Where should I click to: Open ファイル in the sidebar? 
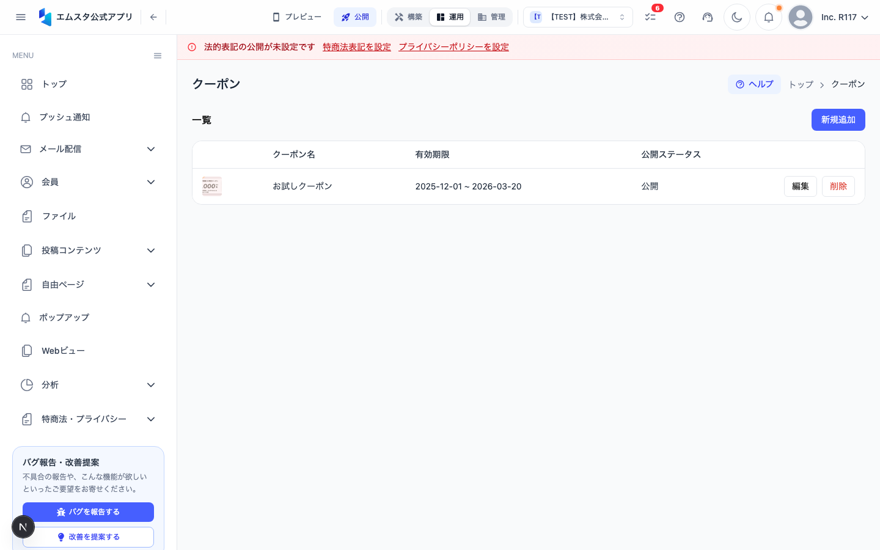coord(88,216)
